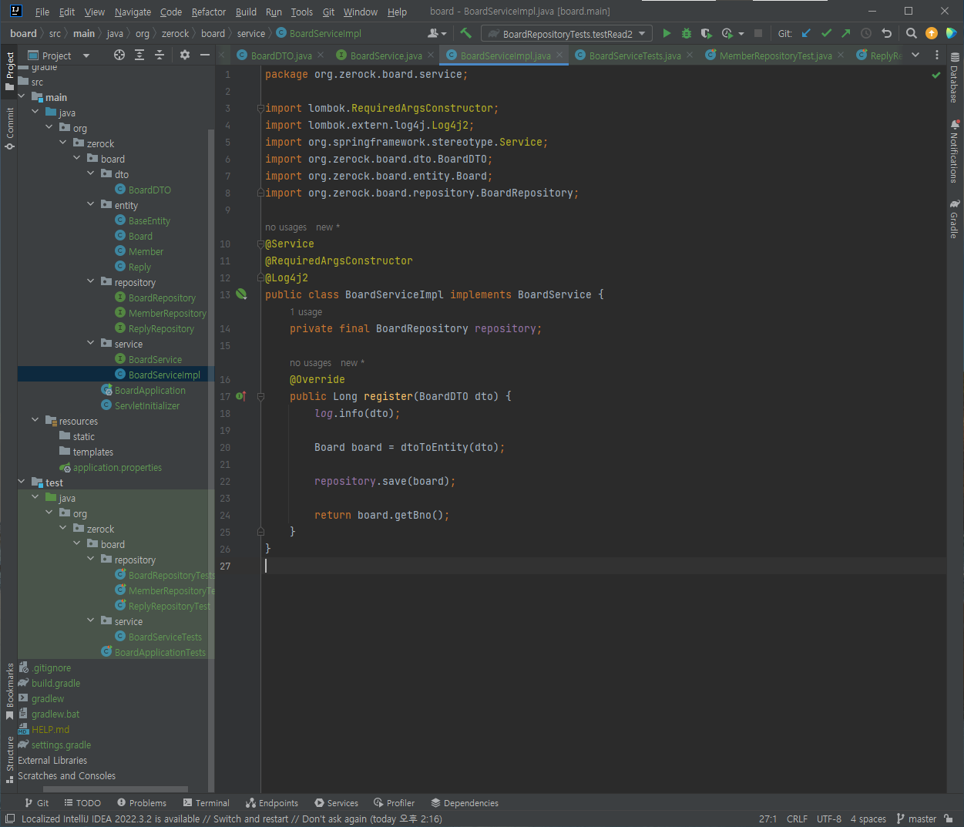Collapse the test folder node
The height and width of the screenshot is (827, 964).
[x=22, y=482]
